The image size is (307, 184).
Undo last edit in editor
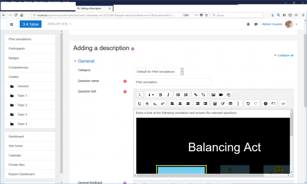(x=248, y=104)
